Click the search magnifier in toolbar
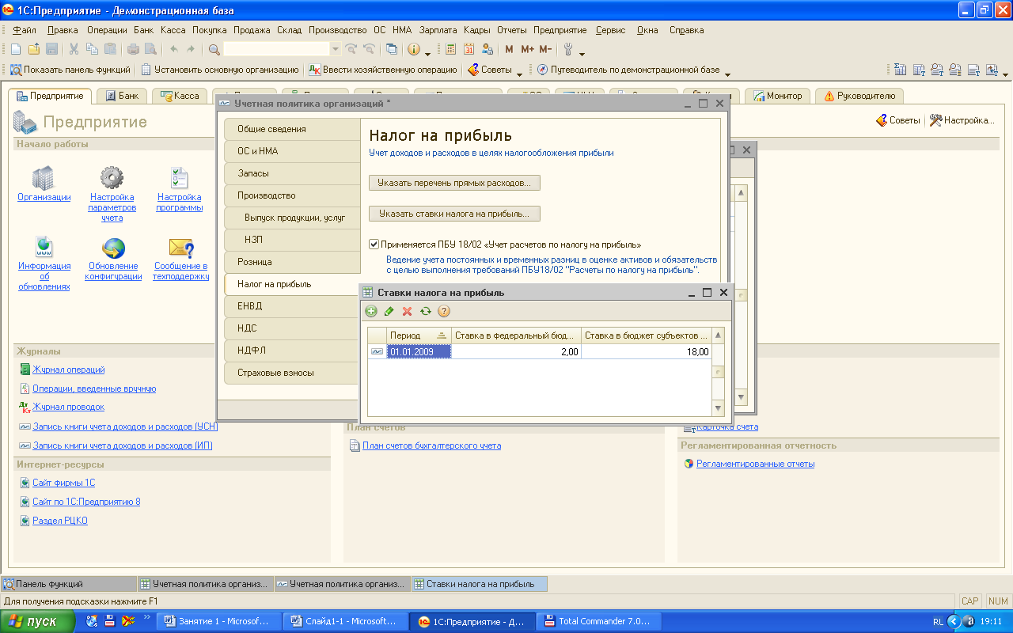Screen dimensions: 1013x633 (214, 49)
